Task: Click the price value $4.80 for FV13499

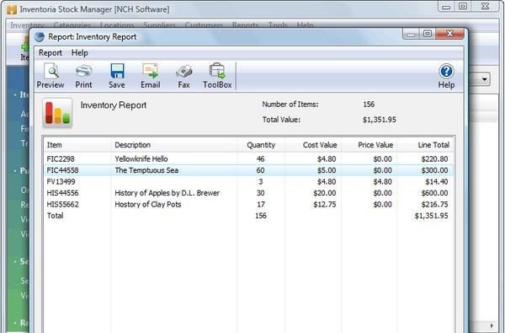Action: (383, 181)
